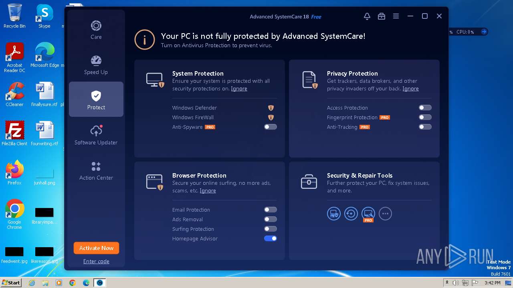Click the Activate Now button
This screenshot has width=513, height=288.
96,248
